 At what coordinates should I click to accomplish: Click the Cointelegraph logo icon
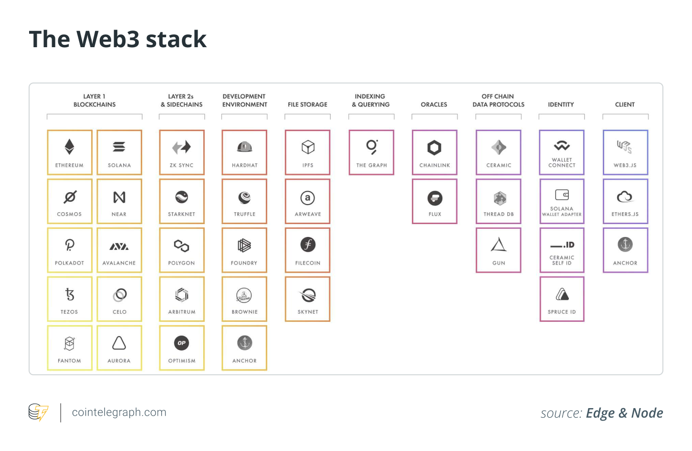pyautogui.click(x=38, y=412)
